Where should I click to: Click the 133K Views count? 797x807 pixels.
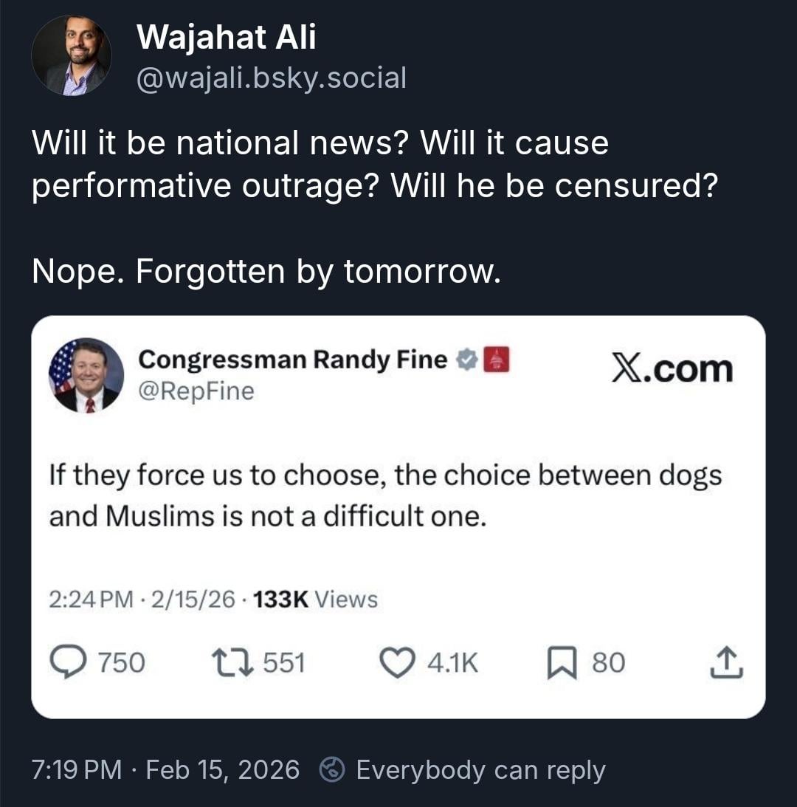pyautogui.click(x=314, y=600)
